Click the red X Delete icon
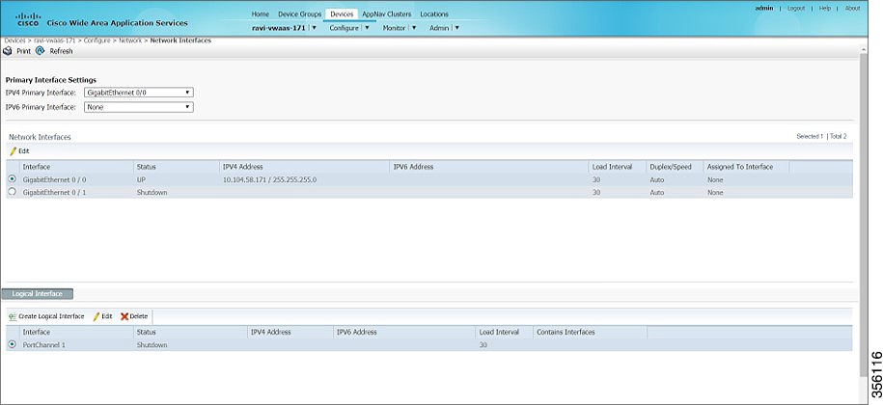The image size is (883, 405). pyautogui.click(x=124, y=316)
